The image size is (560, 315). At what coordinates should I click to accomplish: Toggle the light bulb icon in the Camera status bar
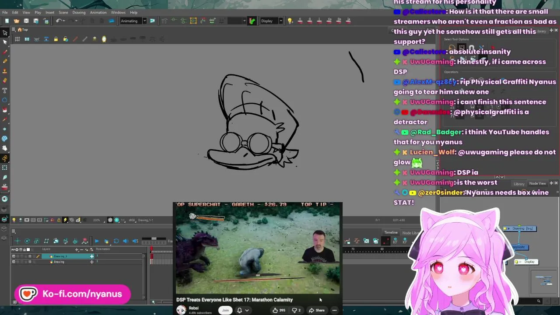(x=14, y=220)
